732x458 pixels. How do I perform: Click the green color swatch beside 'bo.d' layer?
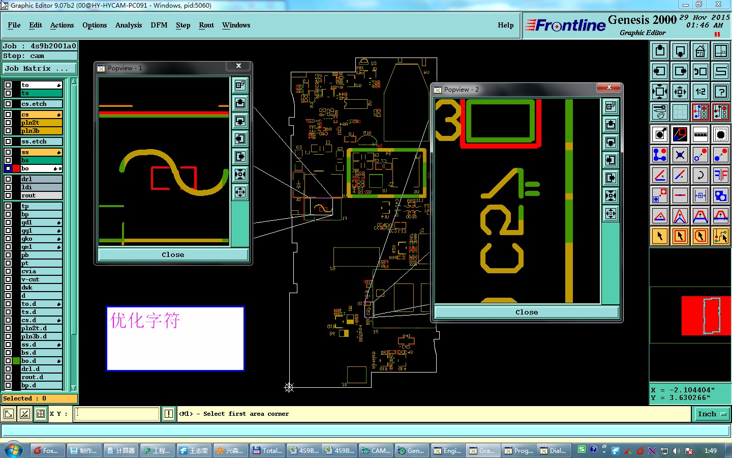coord(16,361)
